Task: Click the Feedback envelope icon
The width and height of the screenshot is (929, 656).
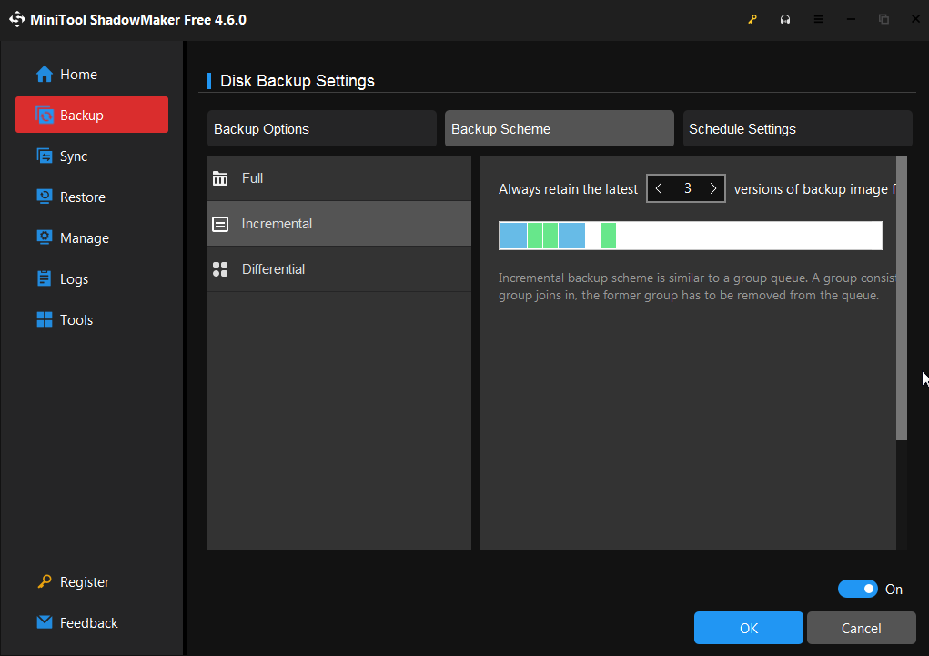Action: point(45,622)
